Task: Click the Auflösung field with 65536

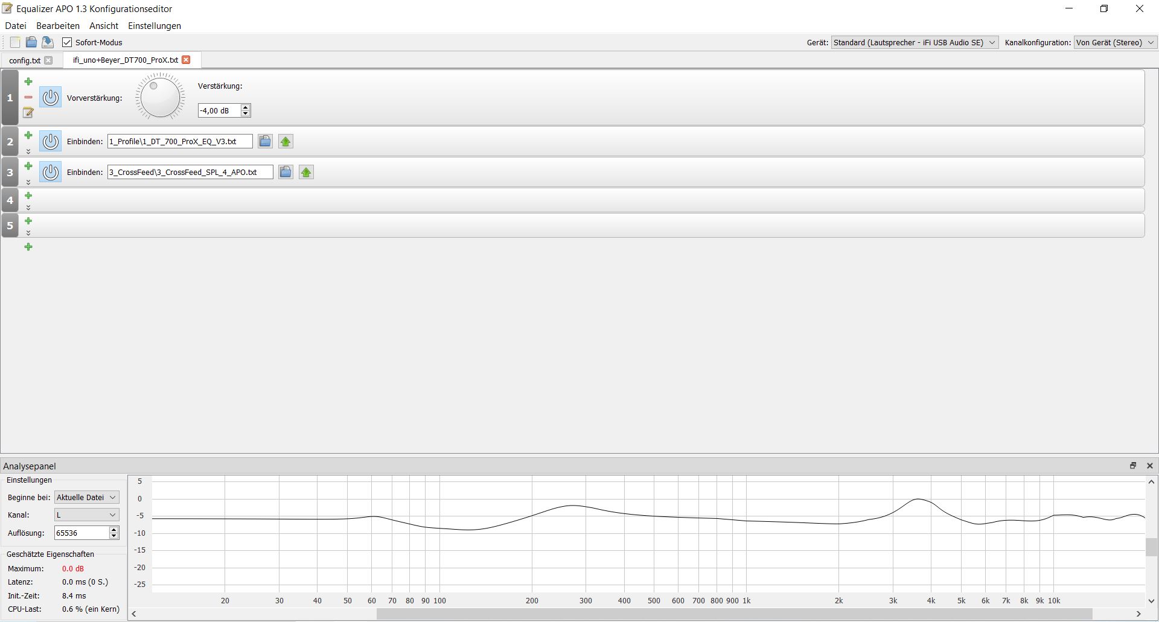Action: tap(81, 533)
